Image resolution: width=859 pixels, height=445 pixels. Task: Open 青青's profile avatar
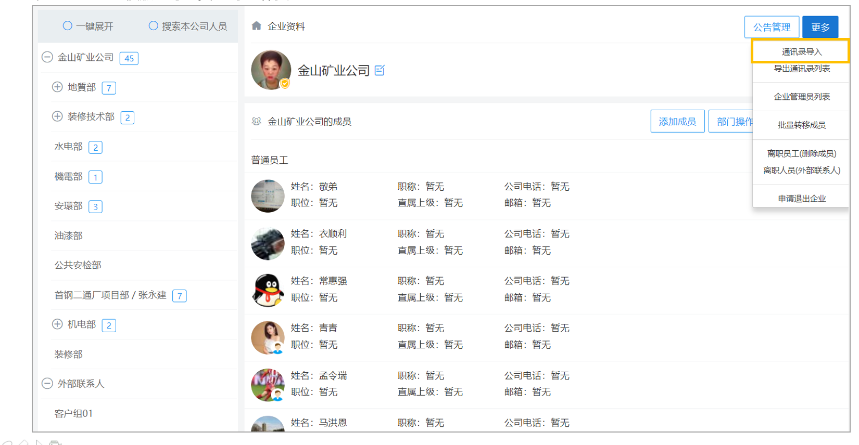268,337
